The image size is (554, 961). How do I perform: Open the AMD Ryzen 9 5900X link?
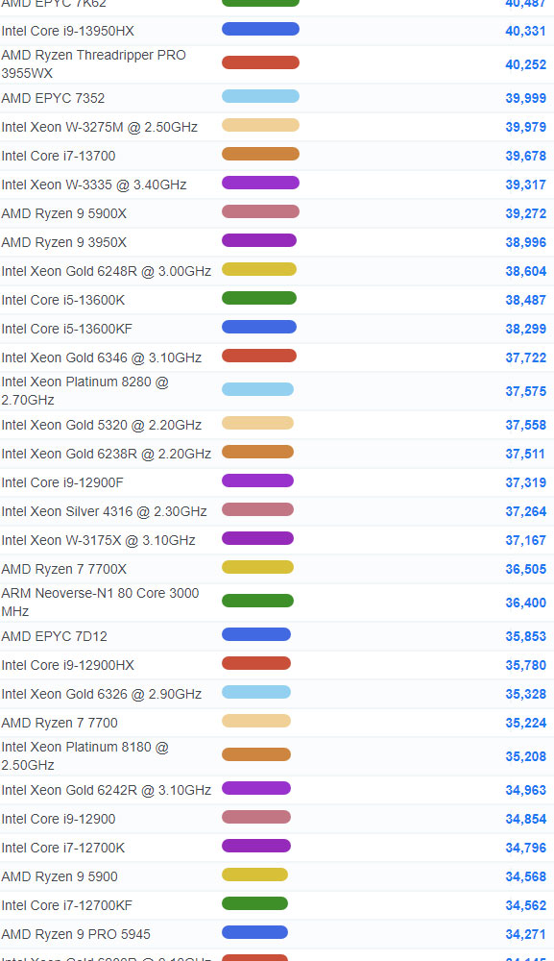point(63,213)
